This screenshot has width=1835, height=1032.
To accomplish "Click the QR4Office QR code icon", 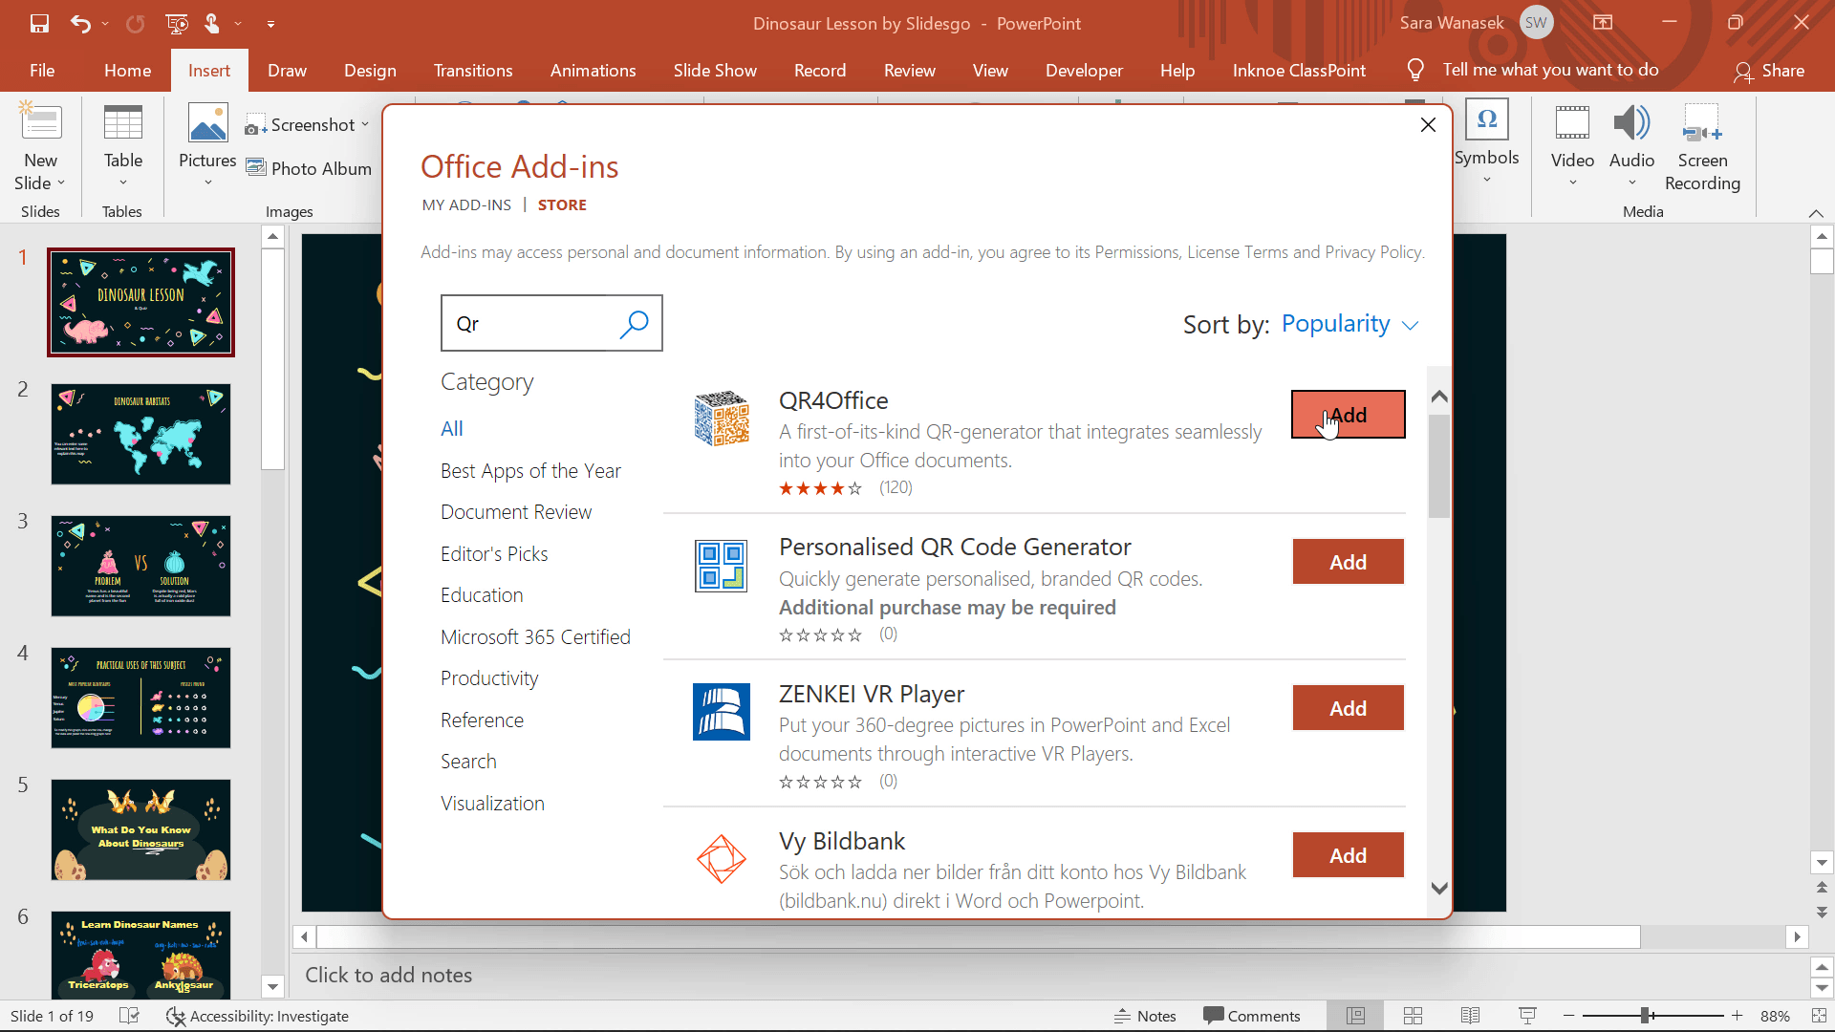I will [x=722, y=419].
